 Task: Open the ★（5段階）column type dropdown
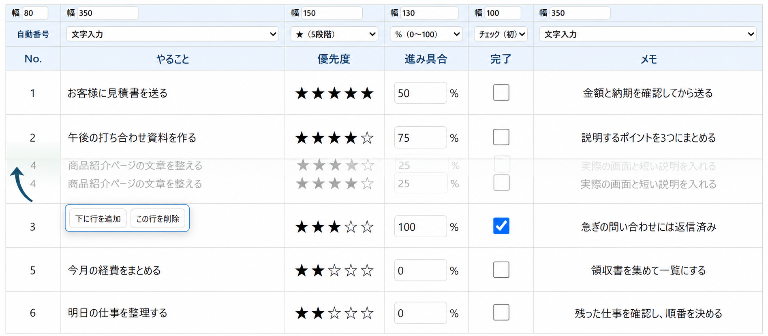(334, 34)
